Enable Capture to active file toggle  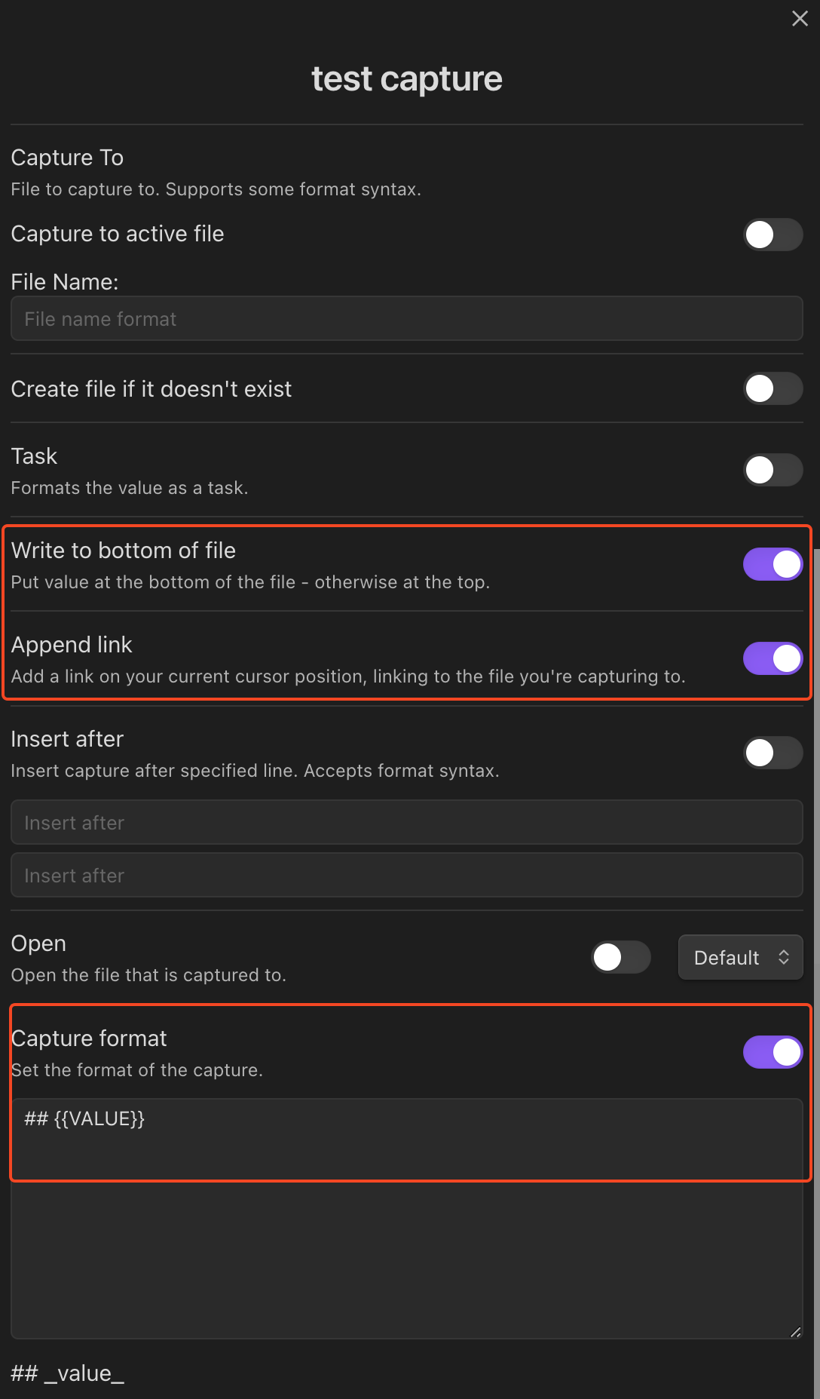pos(773,235)
